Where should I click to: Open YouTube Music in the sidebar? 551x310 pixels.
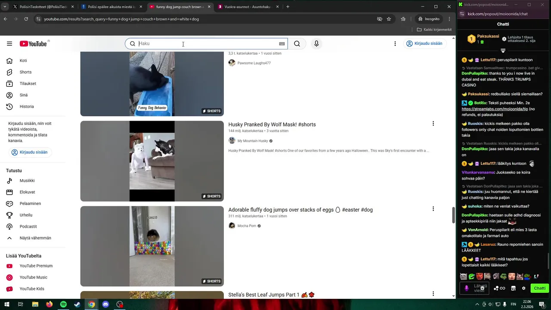click(33, 277)
